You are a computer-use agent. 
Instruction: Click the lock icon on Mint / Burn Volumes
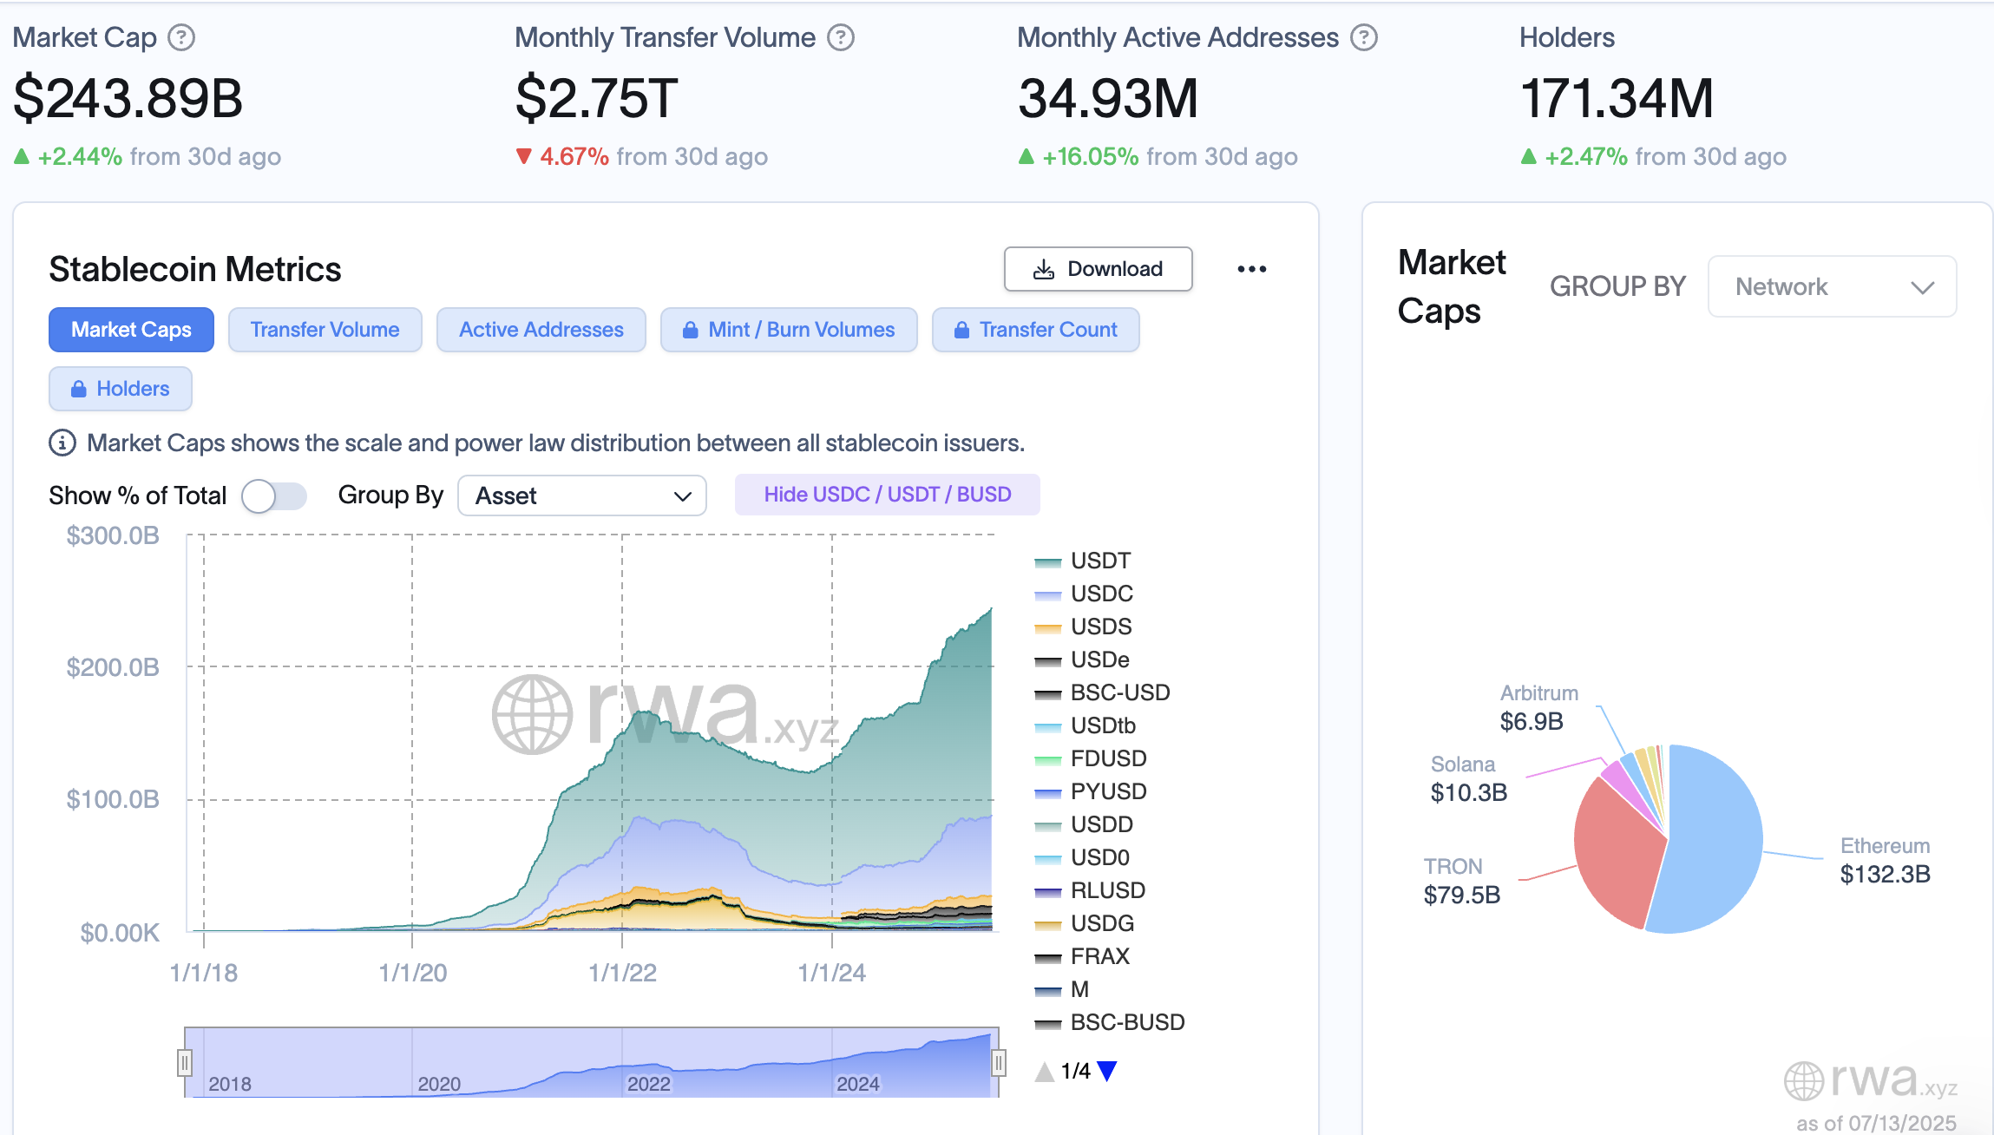tap(692, 330)
